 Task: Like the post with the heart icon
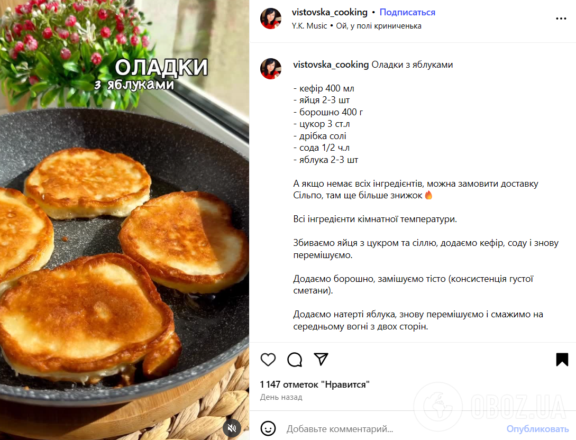[268, 360]
